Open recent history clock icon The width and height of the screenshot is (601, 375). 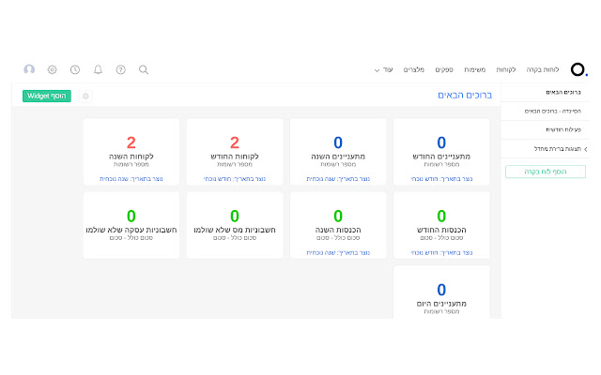[75, 69]
